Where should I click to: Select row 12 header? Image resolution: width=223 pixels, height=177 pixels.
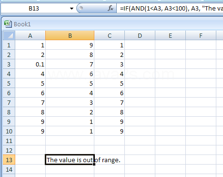[x=9, y=150]
